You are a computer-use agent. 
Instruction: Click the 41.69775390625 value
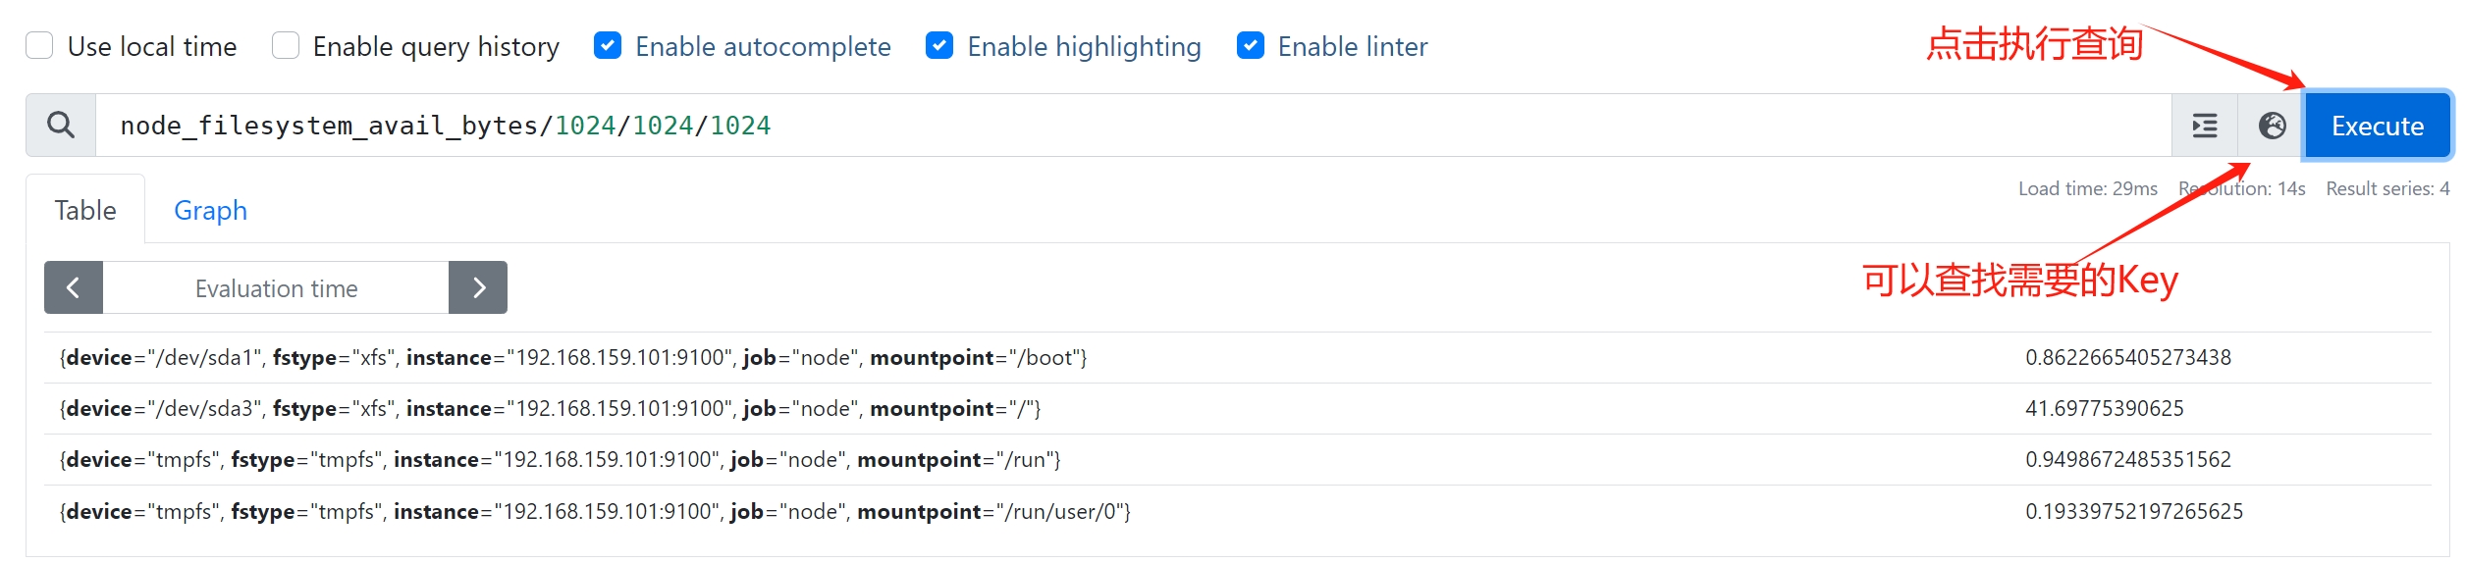click(2104, 409)
